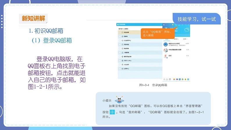Click the 安安 contact avatar

165,56
